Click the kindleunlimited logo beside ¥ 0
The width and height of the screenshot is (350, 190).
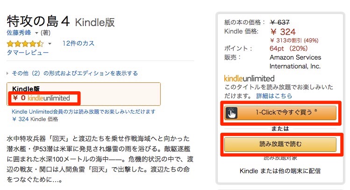pos(49,98)
